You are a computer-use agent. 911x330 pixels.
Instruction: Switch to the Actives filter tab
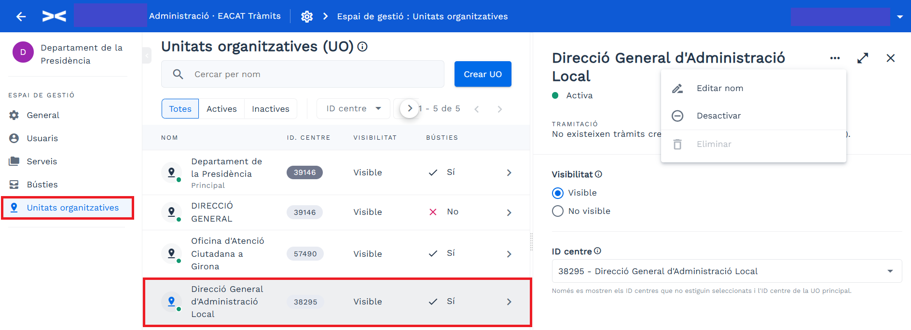(x=221, y=109)
